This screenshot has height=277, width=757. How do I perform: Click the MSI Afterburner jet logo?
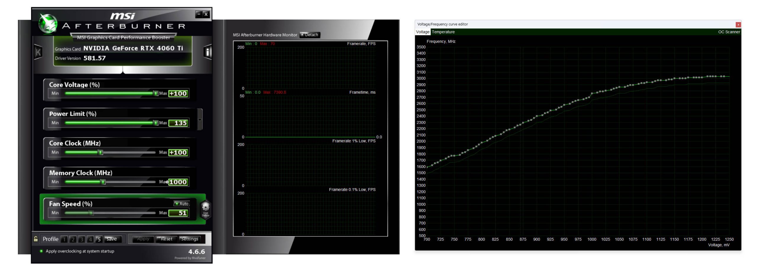point(48,24)
